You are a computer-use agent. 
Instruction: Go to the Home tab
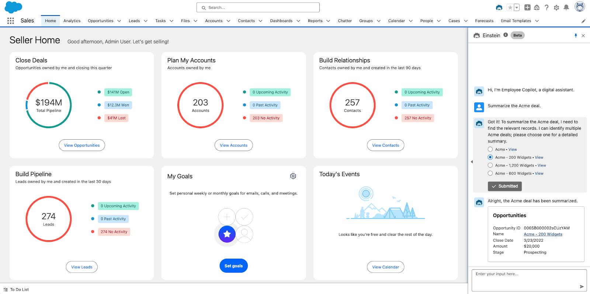pyautogui.click(x=51, y=21)
